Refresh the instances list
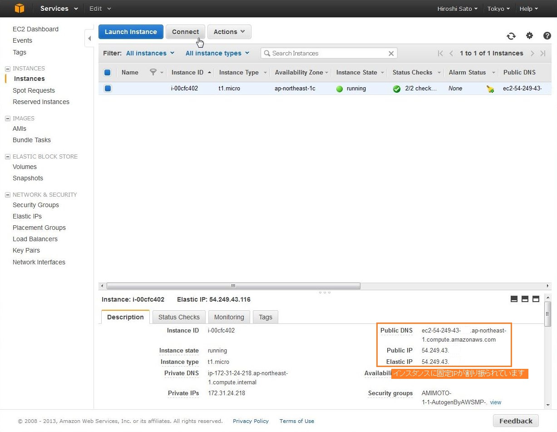This screenshot has height=432, width=557. (511, 36)
